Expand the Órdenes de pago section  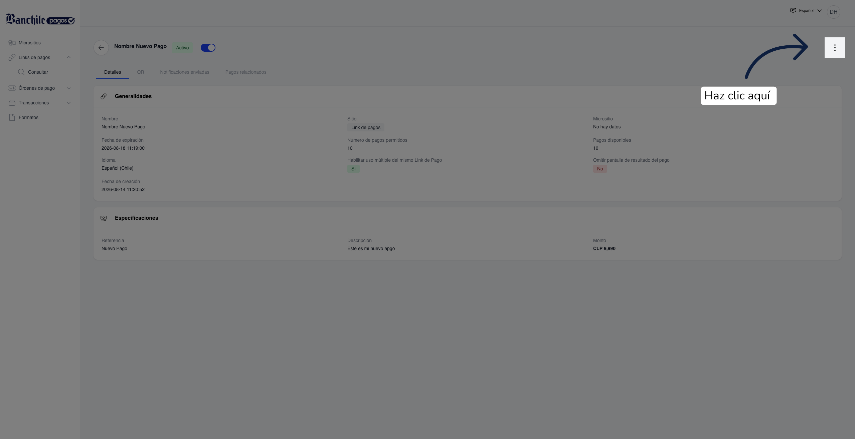point(69,88)
